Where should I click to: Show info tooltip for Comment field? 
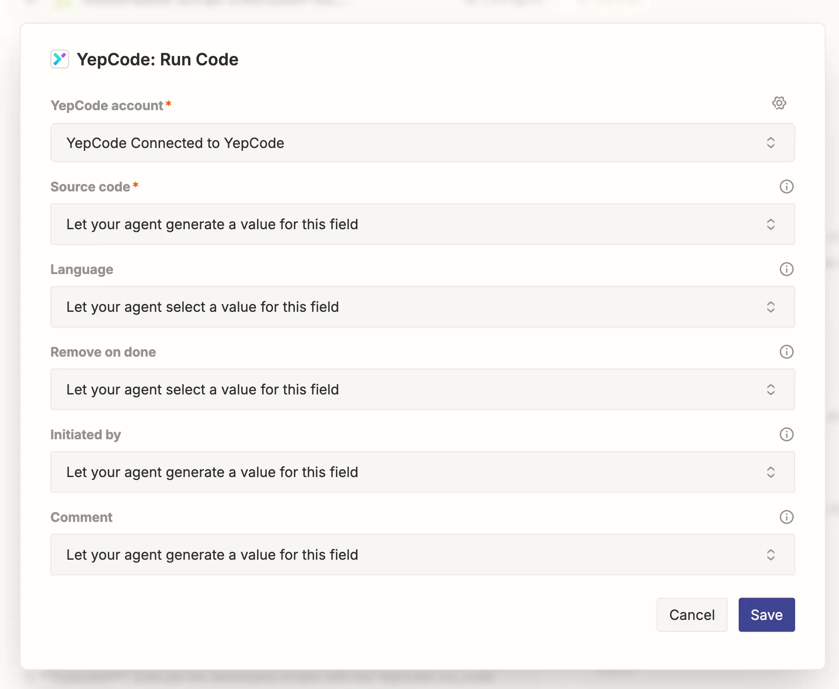click(x=786, y=517)
